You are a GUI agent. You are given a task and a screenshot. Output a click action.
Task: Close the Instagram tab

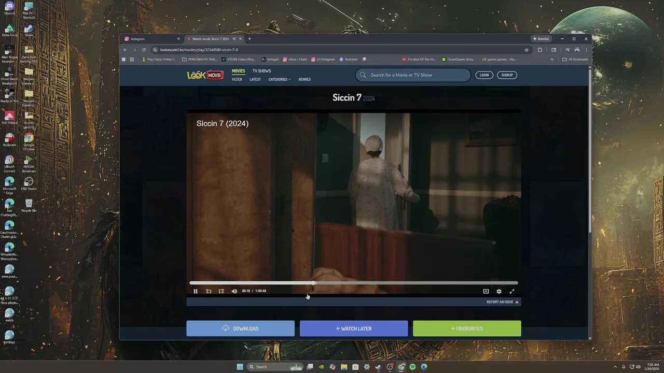pyautogui.click(x=178, y=39)
